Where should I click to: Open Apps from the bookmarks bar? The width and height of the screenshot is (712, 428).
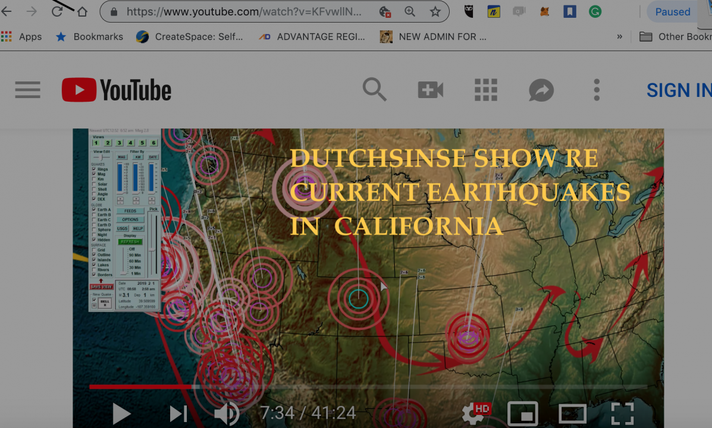pos(21,37)
